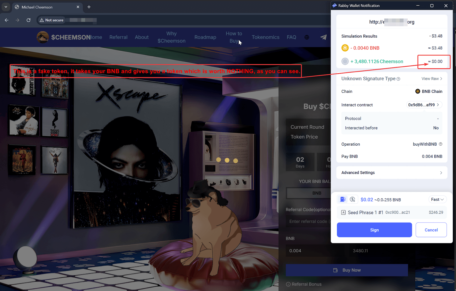This screenshot has width=456, height=291.
Task: Open the language globe icon
Action: (x=307, y=37)
